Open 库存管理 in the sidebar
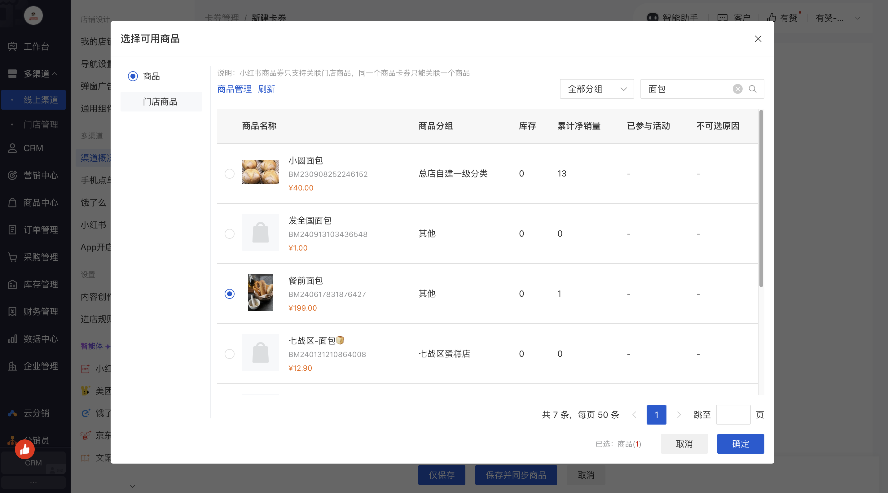The width and height of the screenshot is (888, 493). pos(40,284)
